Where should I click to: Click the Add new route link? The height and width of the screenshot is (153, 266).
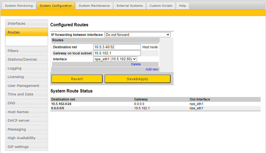152,69
